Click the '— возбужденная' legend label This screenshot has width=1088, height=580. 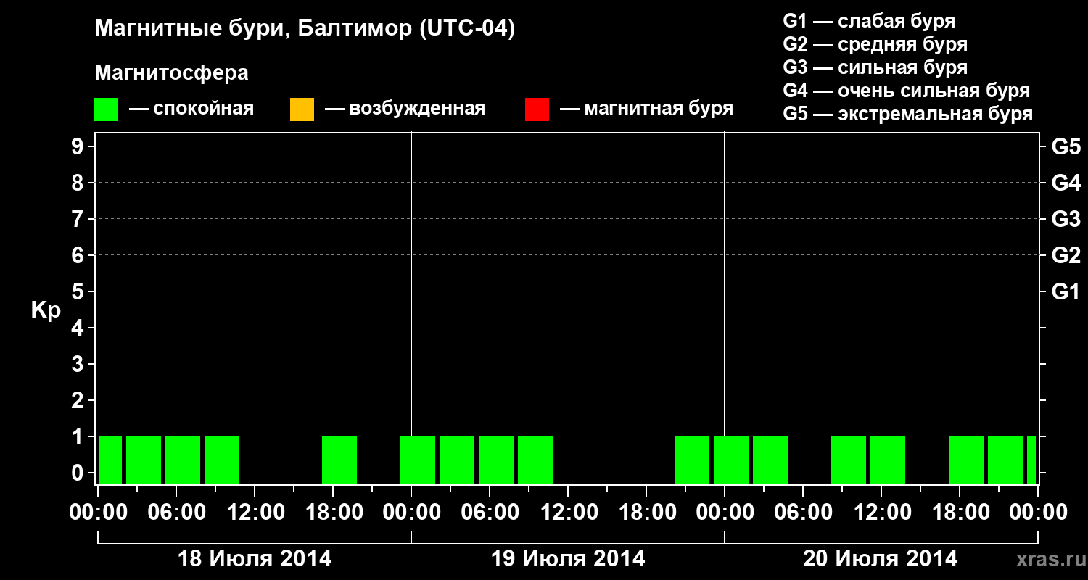click(x=405, y=109)
